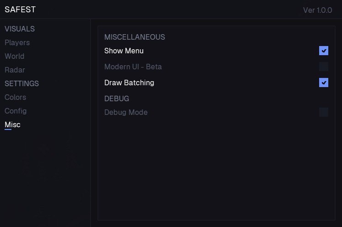Enable the Modern UI - Beta checkbox

point(324,67)
